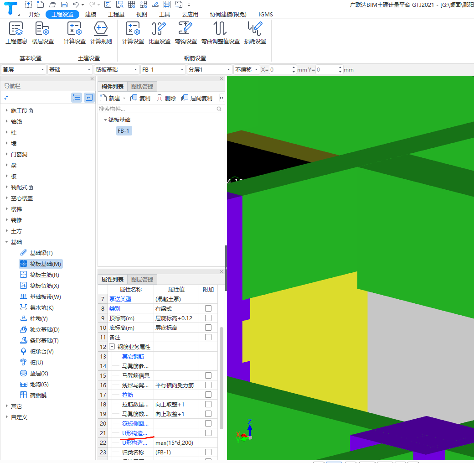Tick the 附加 checkbox for 类别 row
The image size is (474, 463).
tap(208, 308)
